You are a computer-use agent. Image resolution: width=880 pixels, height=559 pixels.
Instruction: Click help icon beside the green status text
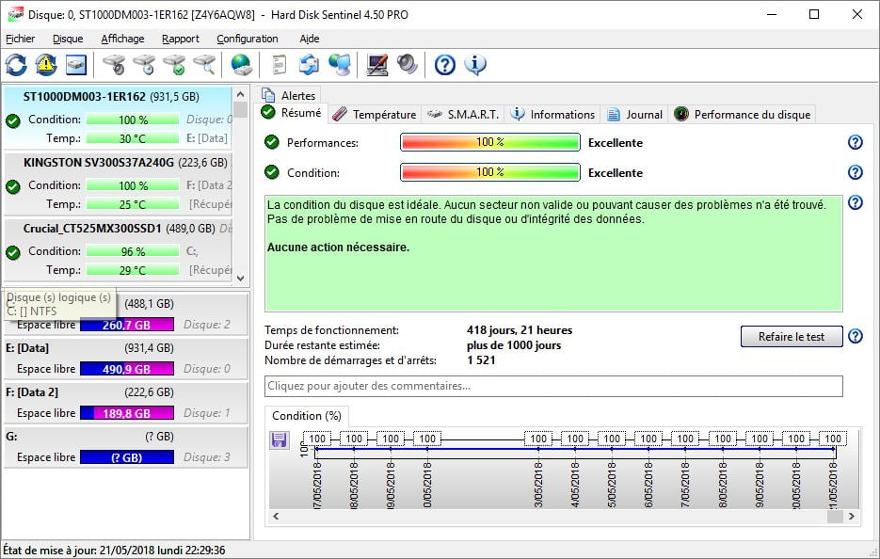pos(855,202)
